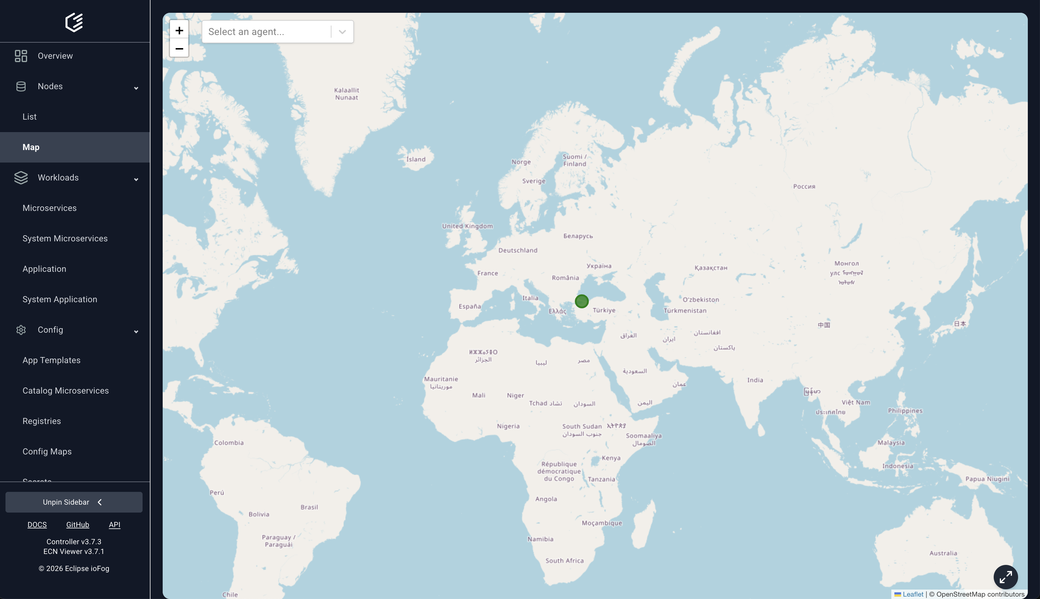The image size is (1040, 599).
Task: Open Catalog Microservices page
Action: point(65,391)
